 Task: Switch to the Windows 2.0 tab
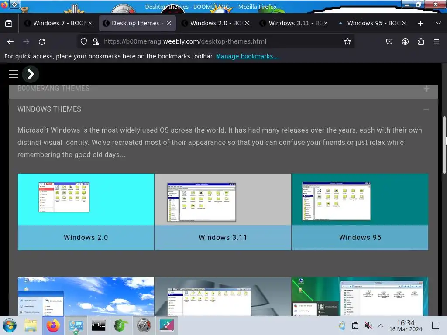click(x=216, y=23)
